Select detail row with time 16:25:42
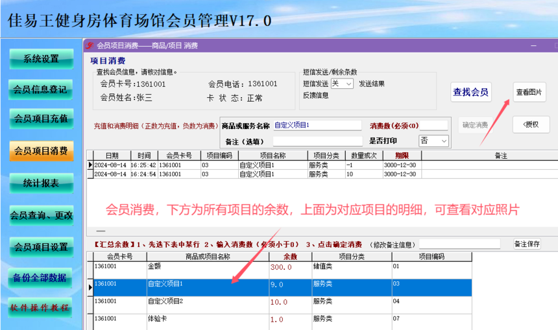 point(322,165)
